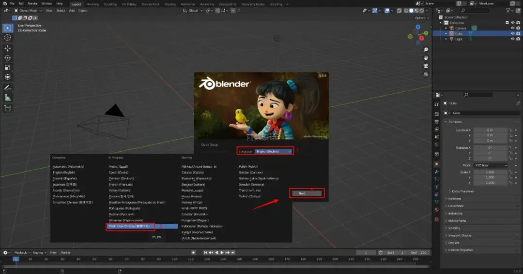Click the Next button in splash screen
The height and width of the screenshot is (274, 523).
point(307,193)
